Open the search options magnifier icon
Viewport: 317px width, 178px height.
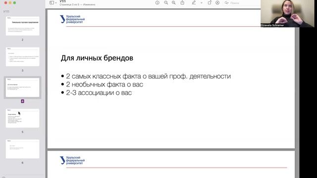point(227,3)
